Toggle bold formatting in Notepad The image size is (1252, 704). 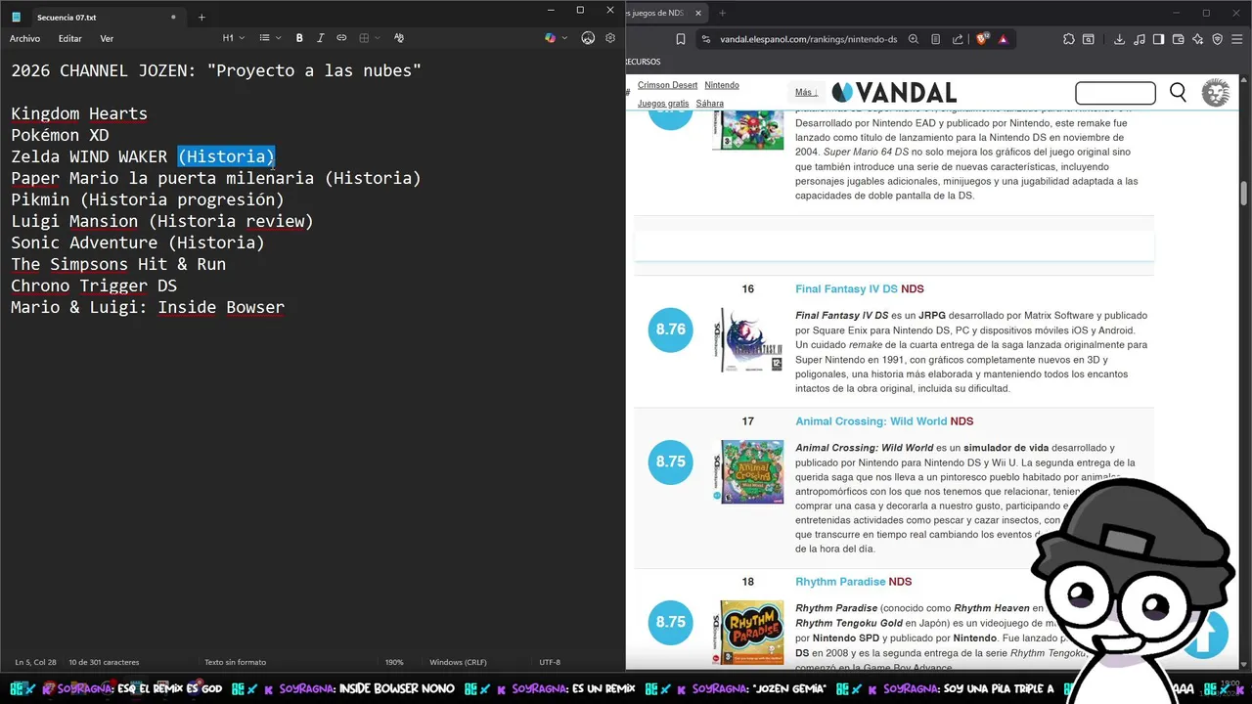299,38
